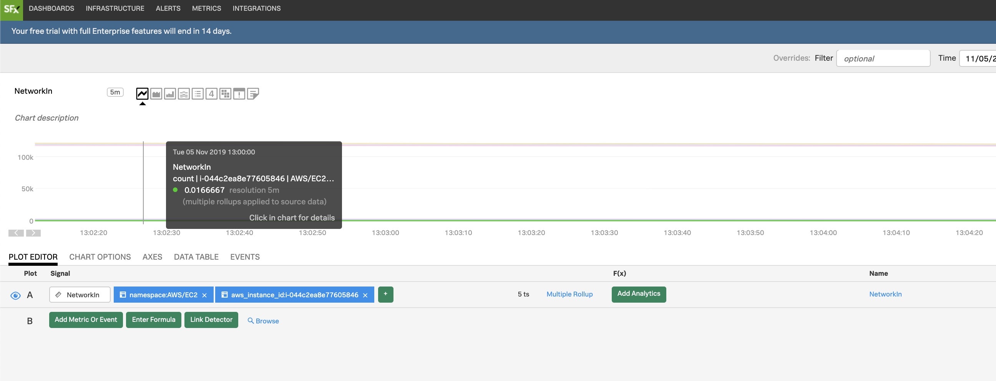Viewport: 996px width, 381px height.
Task: Open the Browse metrics link
Action: point(267,321)
